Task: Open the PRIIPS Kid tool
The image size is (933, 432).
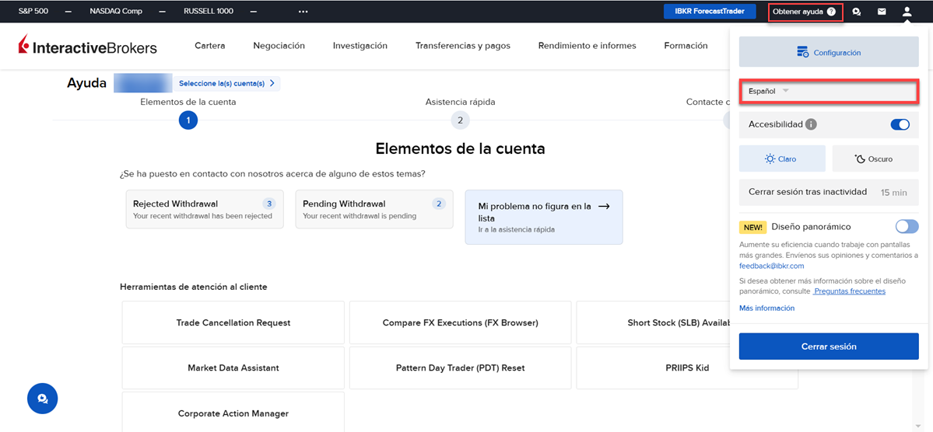Action: coord(687,368)
